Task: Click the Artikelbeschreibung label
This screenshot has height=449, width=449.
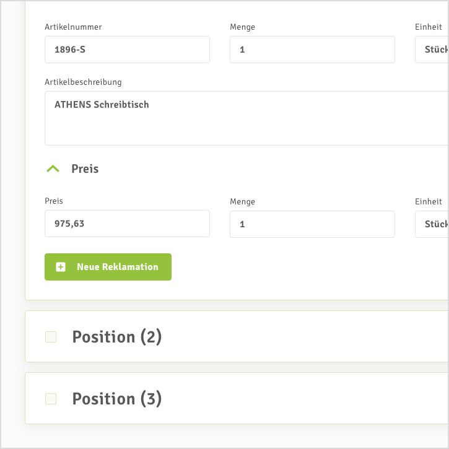Action: (x=83, y=82)
